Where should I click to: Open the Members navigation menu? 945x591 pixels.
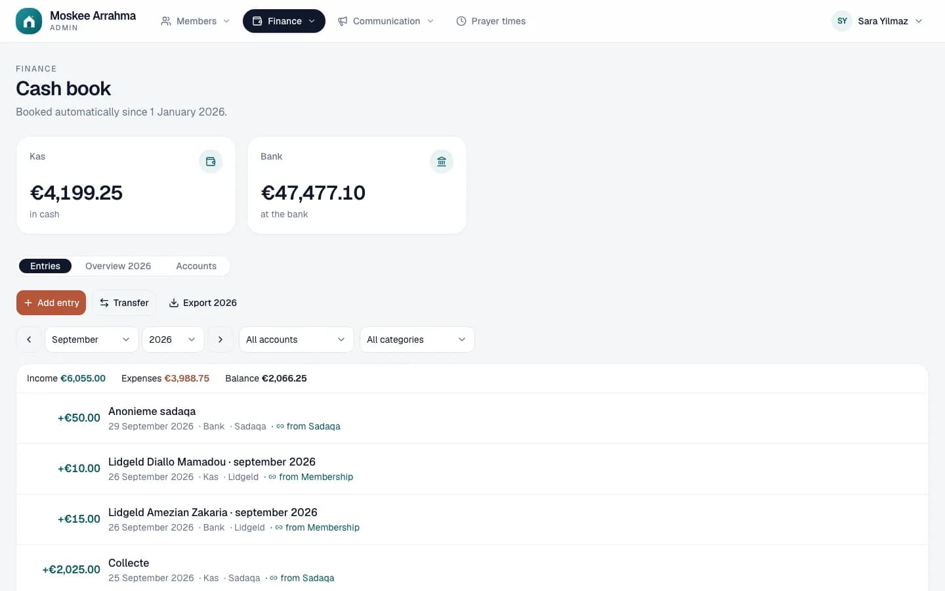click(x=196, y=21)
